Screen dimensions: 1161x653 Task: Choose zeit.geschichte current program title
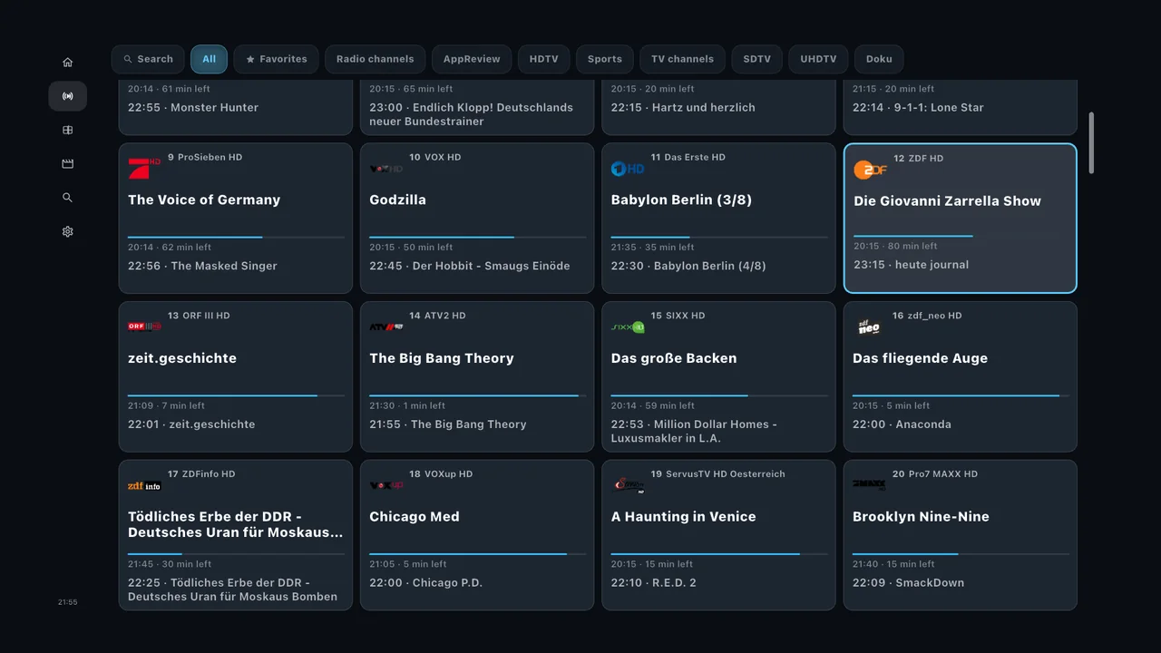[182, 358]
